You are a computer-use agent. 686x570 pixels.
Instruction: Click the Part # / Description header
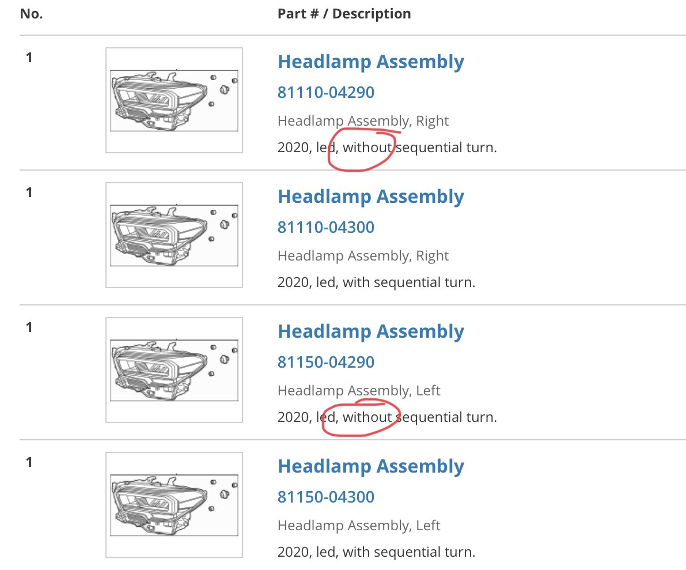click(344, 14)
